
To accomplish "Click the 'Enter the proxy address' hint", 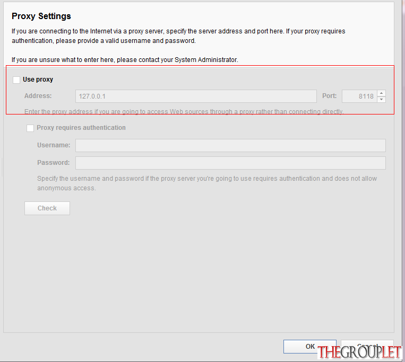I will [184, 112].
